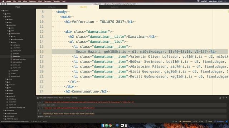
Task: Select the index.html editor tab
Action: click(83, 7)
